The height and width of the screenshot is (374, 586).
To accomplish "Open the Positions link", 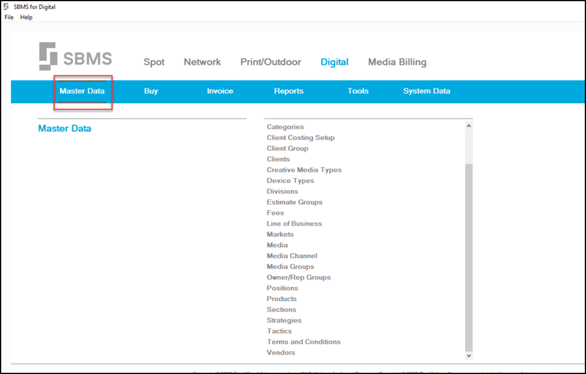I will tap(282, 288).
